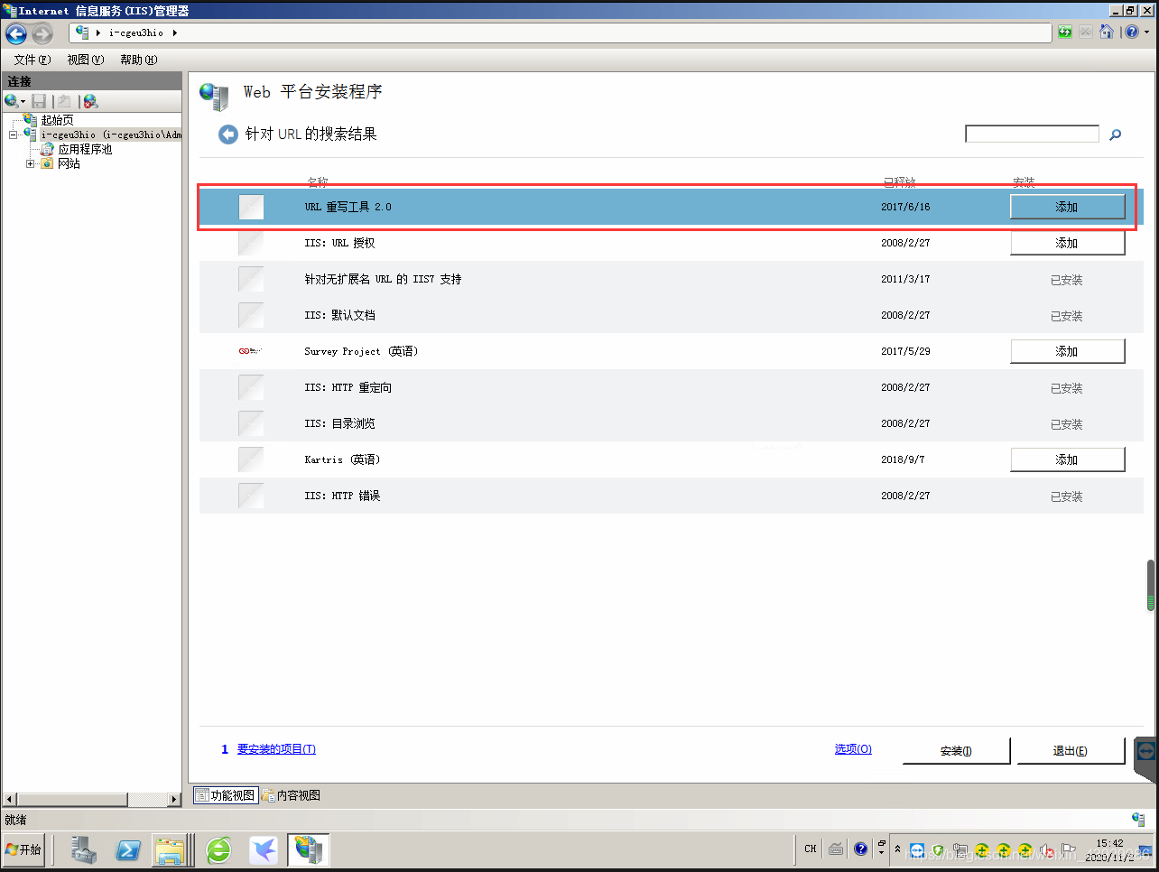The image size is (1159, 872).
Task: Open Help with the blue question icon
Action: 1132,32
